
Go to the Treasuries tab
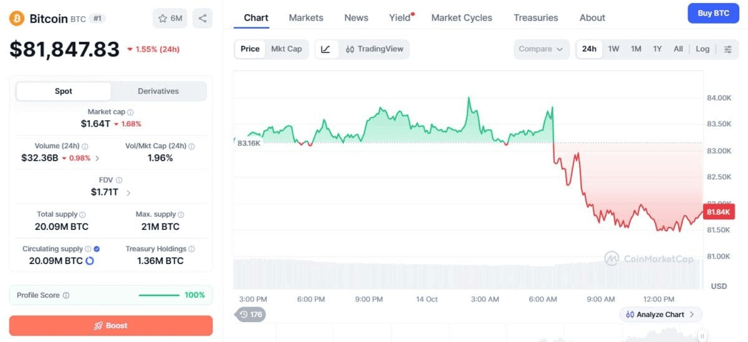(536, 17)
